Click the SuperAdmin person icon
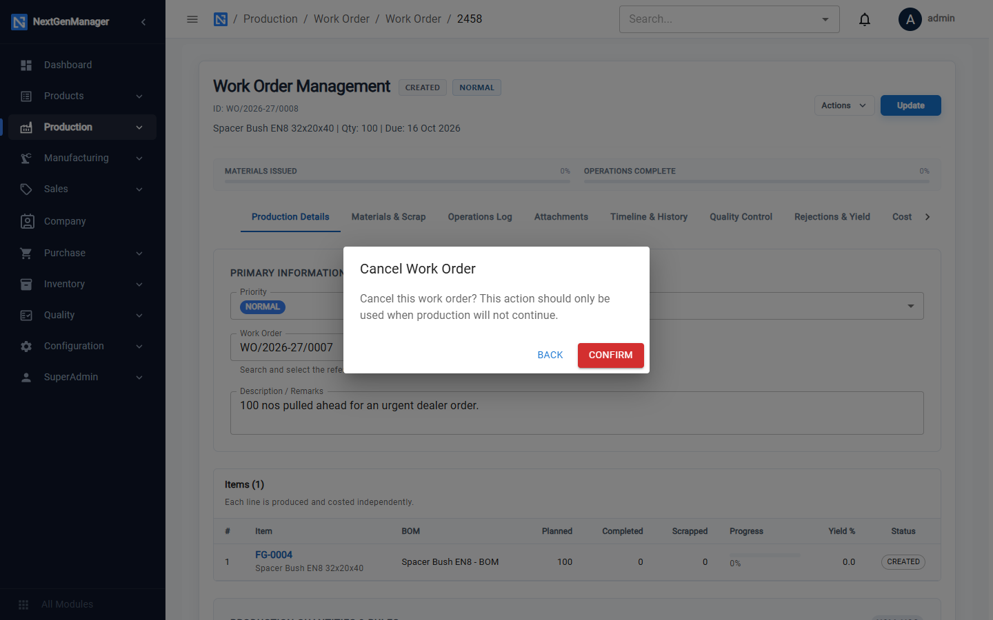993x620 pixels. point(26,378)
